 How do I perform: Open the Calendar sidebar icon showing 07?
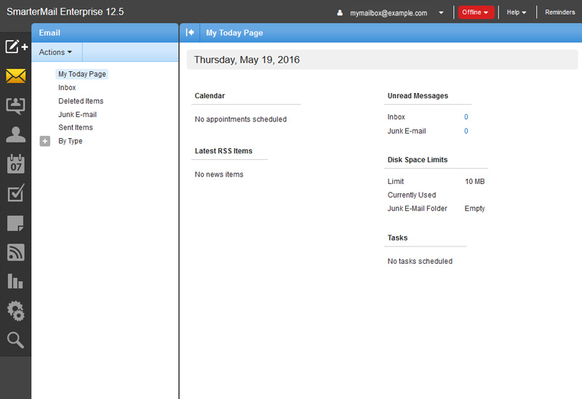[x=15, y=164]
